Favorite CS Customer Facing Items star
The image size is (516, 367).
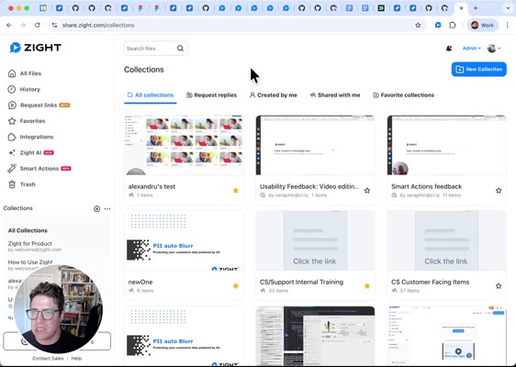coord(499,285)
